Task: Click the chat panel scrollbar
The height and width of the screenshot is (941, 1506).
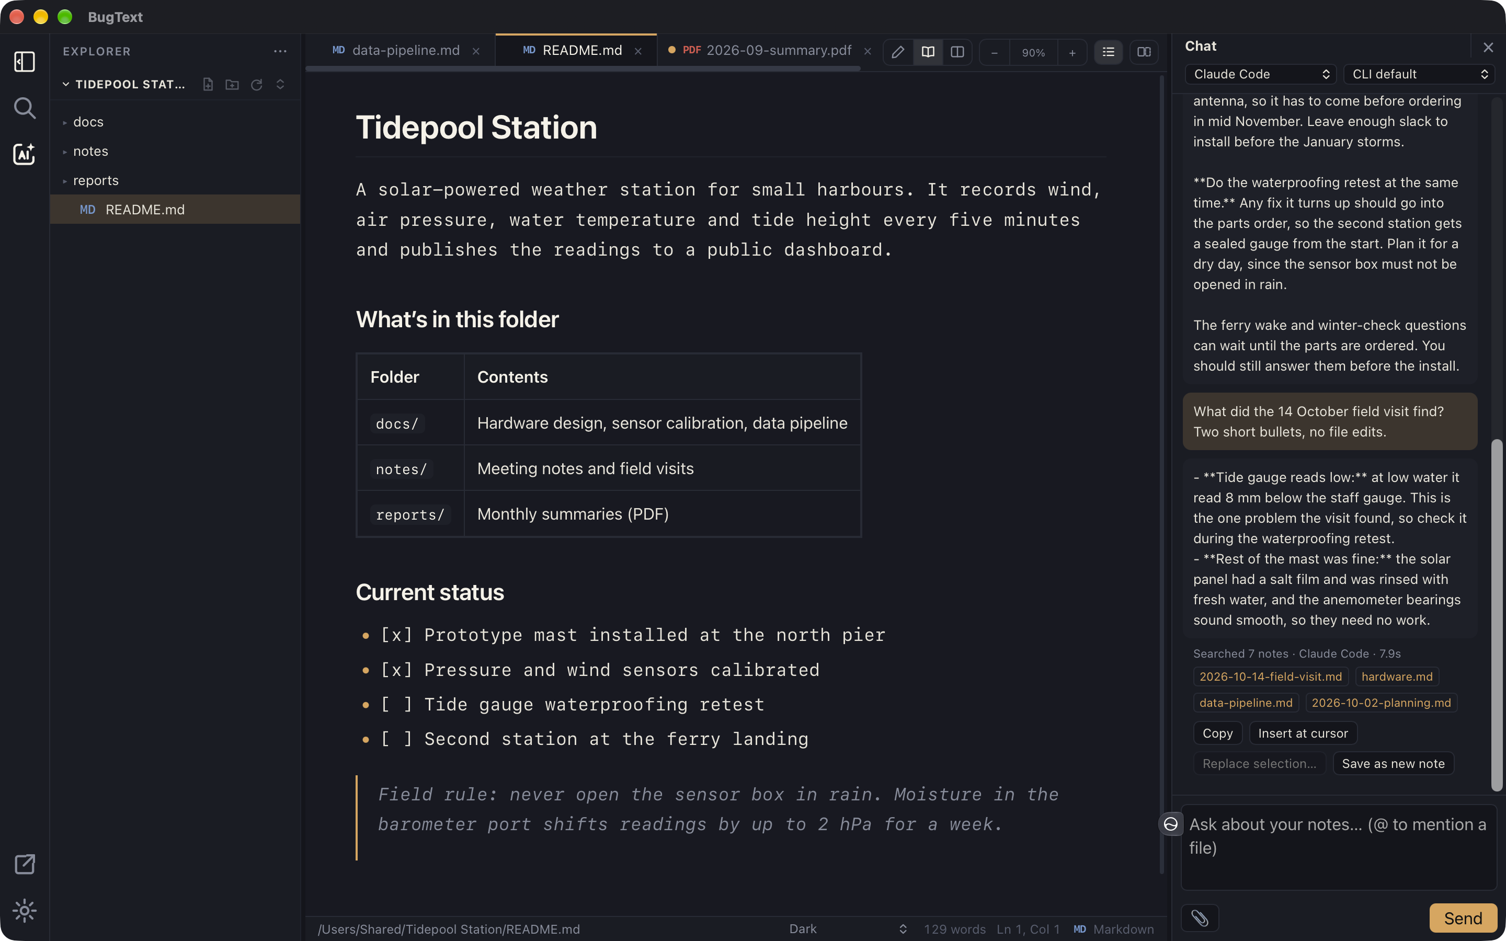Action: pyautogui.click(x=1497, y=615)
